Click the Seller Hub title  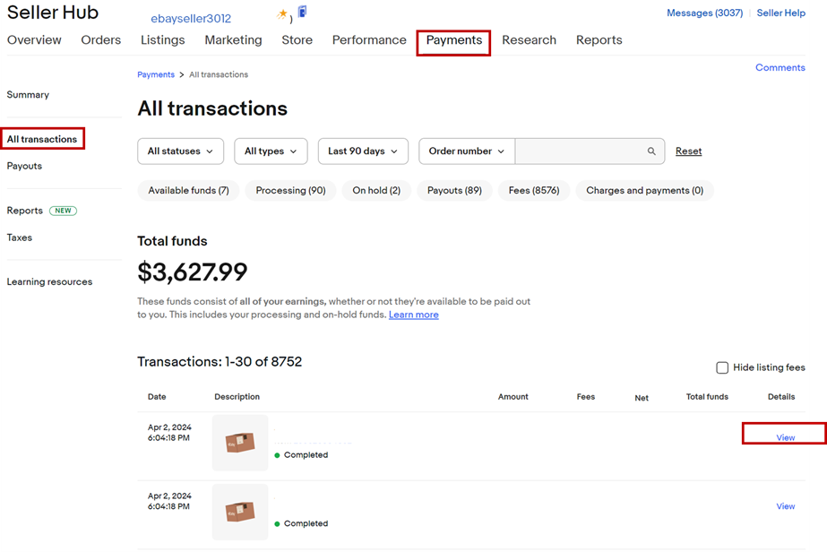tap(53, 13)
